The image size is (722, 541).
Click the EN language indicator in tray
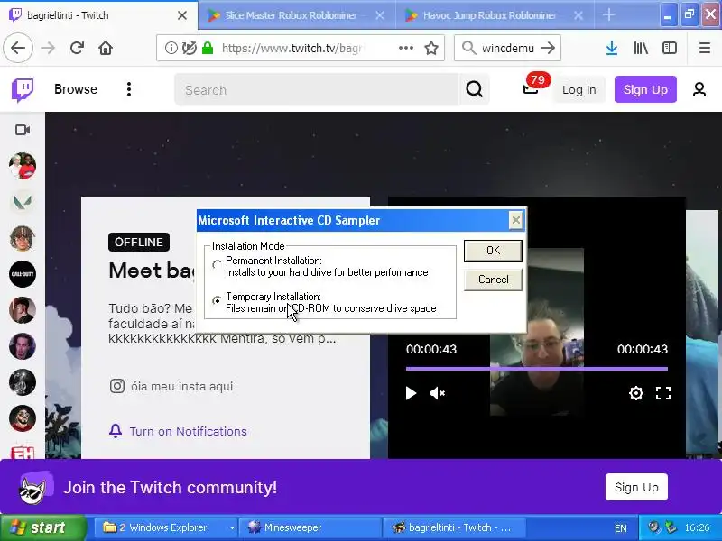click(620, 528)
